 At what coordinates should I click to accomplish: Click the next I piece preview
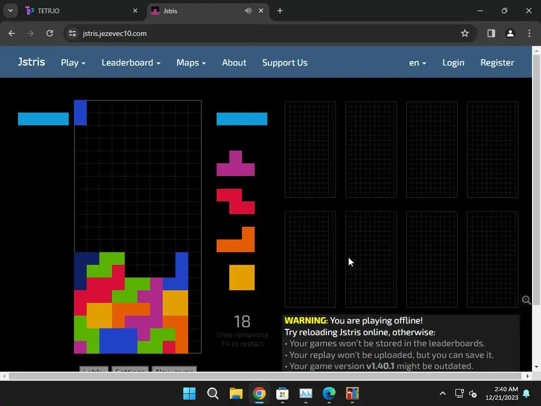242,119
